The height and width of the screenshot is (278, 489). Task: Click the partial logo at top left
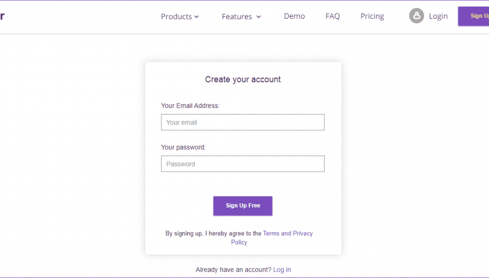tap(2, 16)
